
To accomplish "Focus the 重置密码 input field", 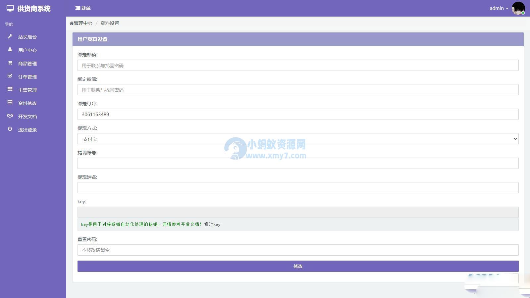I will click(x=298, y=250).
